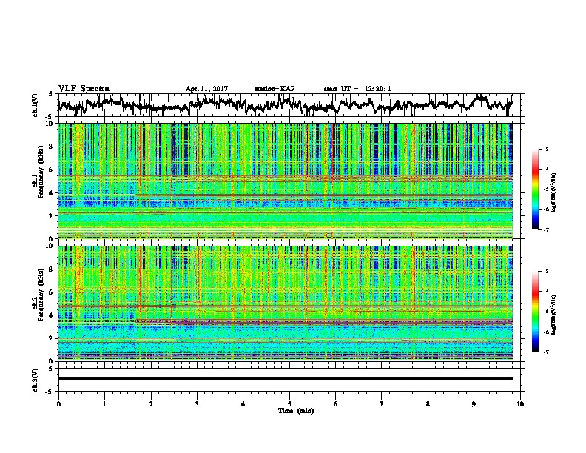Click the ch.1 waveform trace panel
The height and width of the screenshot is (453, 586).
click(289, 105)
